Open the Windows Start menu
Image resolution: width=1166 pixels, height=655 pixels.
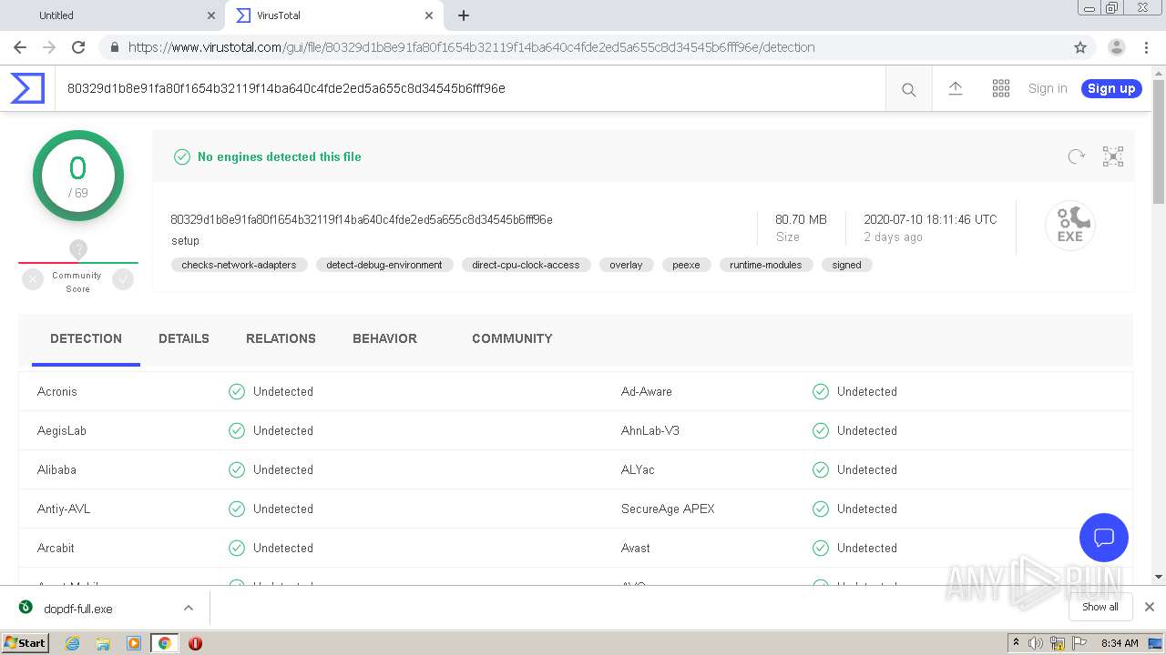[25, 643]
